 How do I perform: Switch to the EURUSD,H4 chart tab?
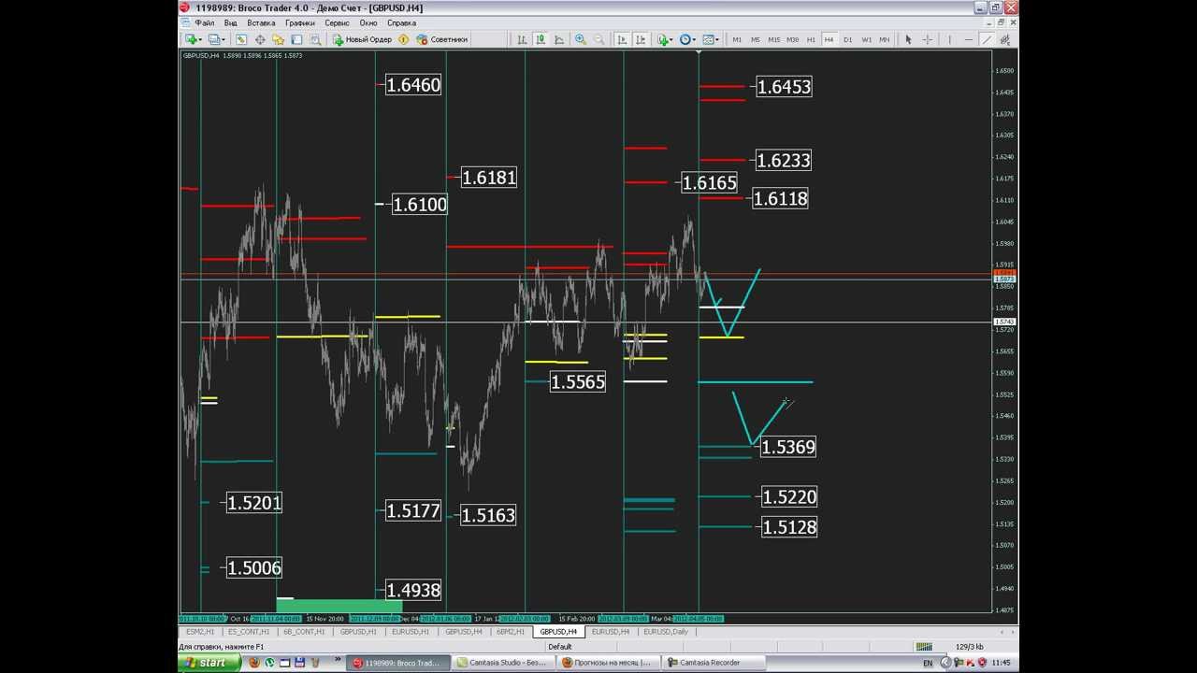(x=611, y=632)
